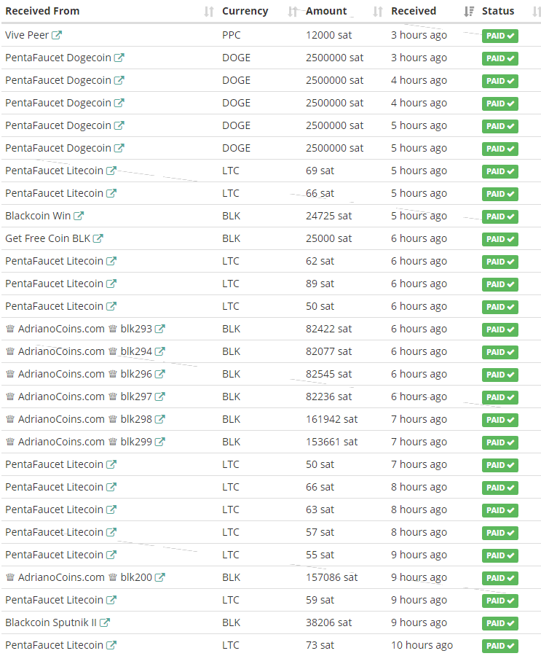541x656 pixels.
Task: Click the crown icon after AdrianoCoins.com blk297
Action: [113, 397]
